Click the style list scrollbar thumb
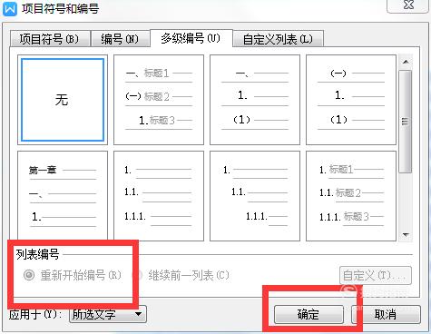The image size is (431, 334). [406, 122]
